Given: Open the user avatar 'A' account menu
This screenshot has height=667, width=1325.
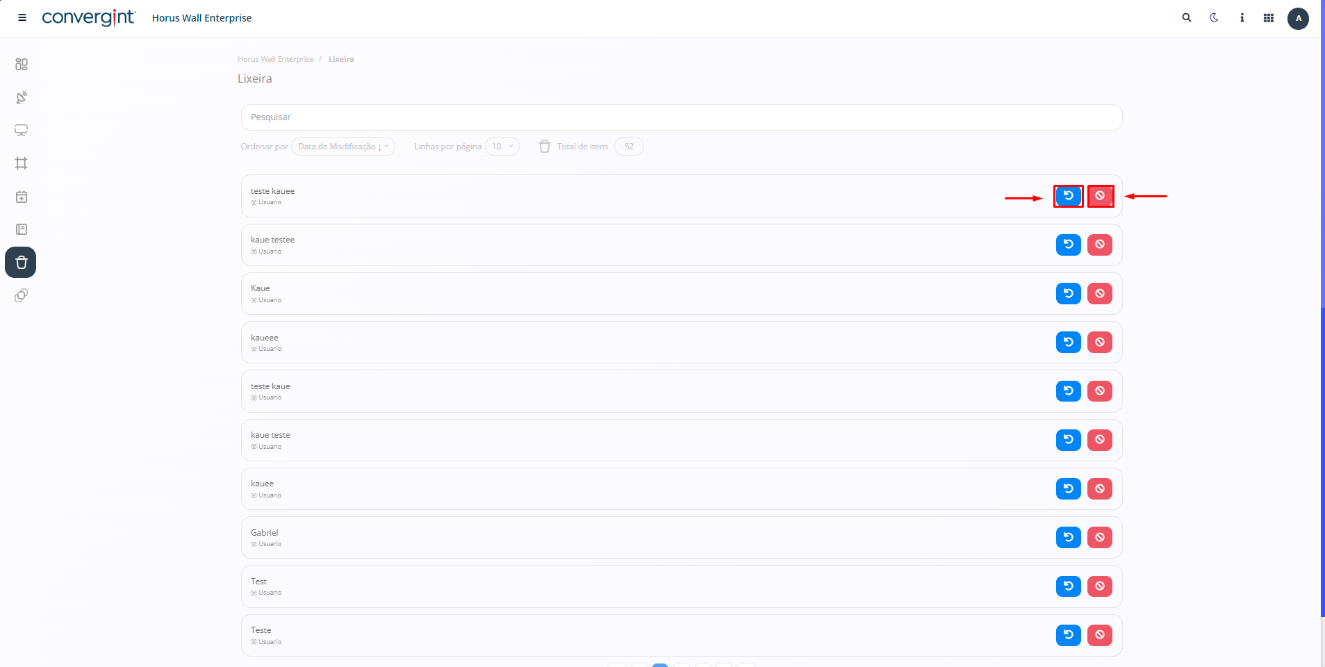Looking at the screenshot, I should (1297, 18).
